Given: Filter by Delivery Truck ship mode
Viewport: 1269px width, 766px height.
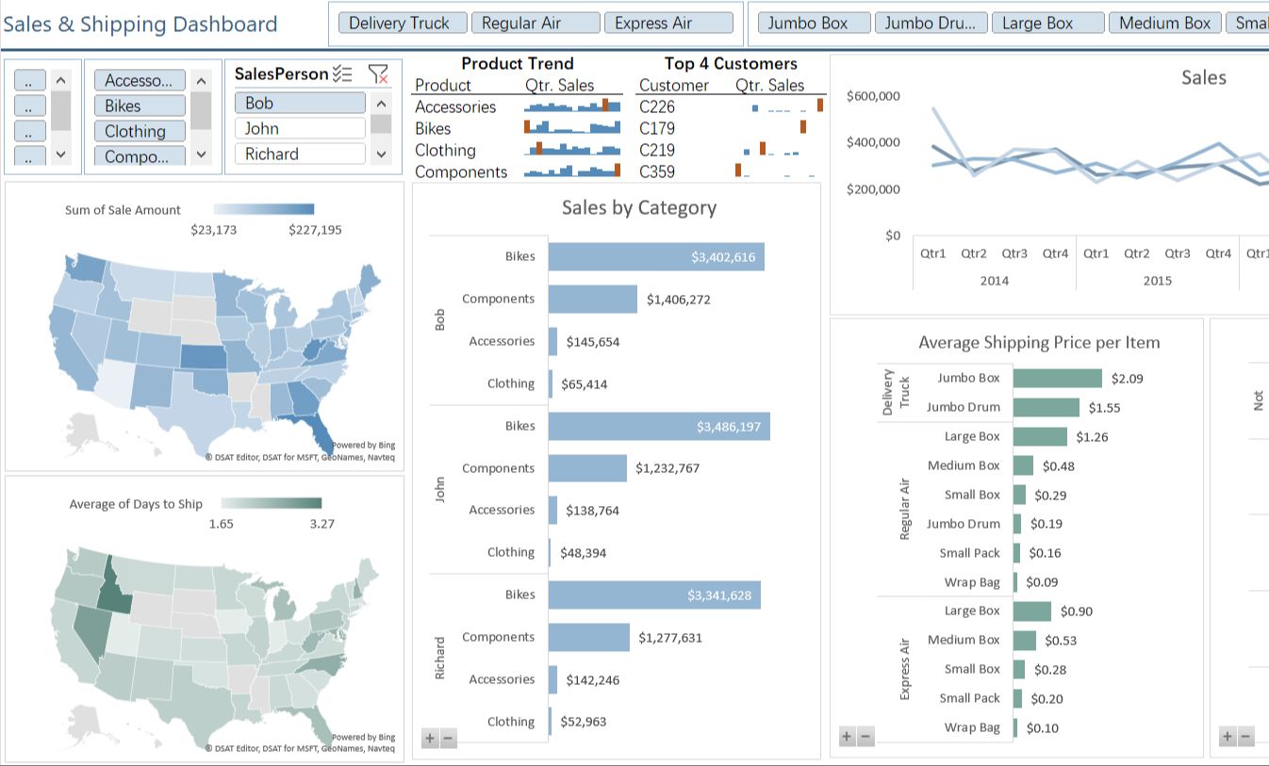Looking at the screenshot, I should [x=403, y=24].
